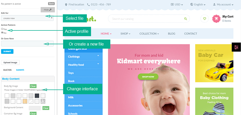Click the Hide wrench button

[x=48, y=10]
